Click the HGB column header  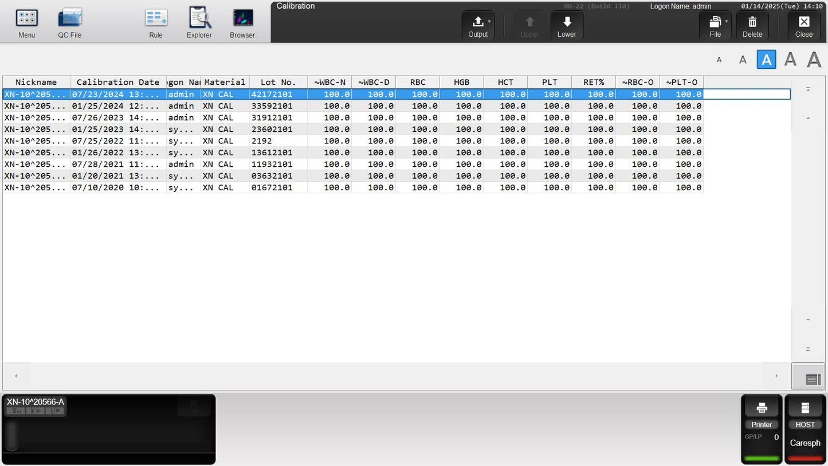coord(462,82)
